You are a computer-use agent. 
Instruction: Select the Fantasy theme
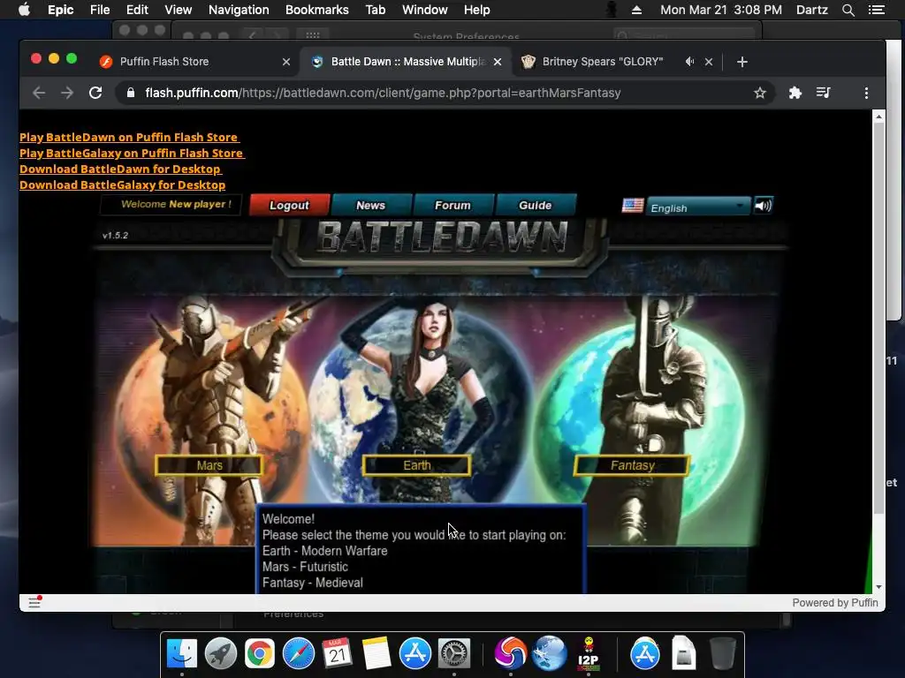point(632,465)
